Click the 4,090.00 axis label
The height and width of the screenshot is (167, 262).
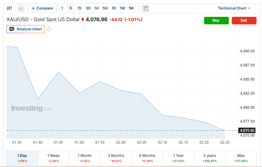point(247,51)
